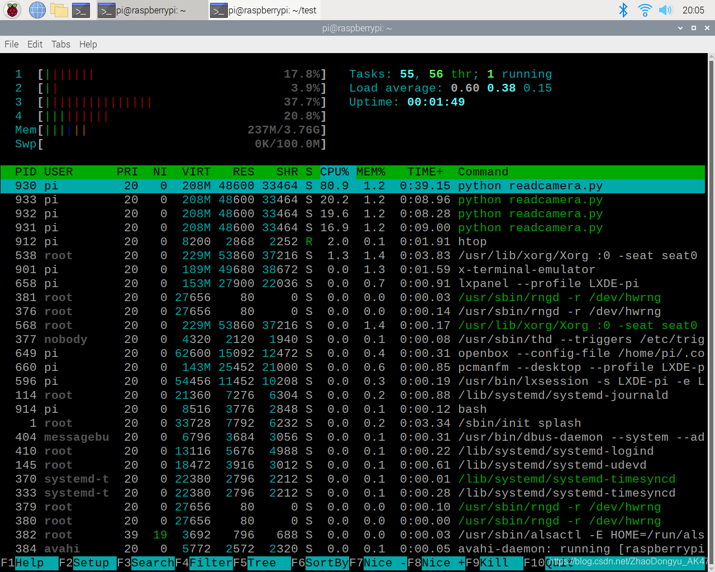
Task: Click the volume speaker tray icon
Action: tap(665, 10)
